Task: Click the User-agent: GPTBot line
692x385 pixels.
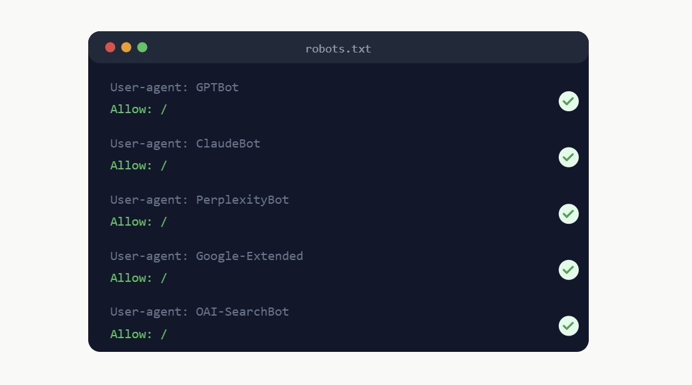Action: pos(175,87)
